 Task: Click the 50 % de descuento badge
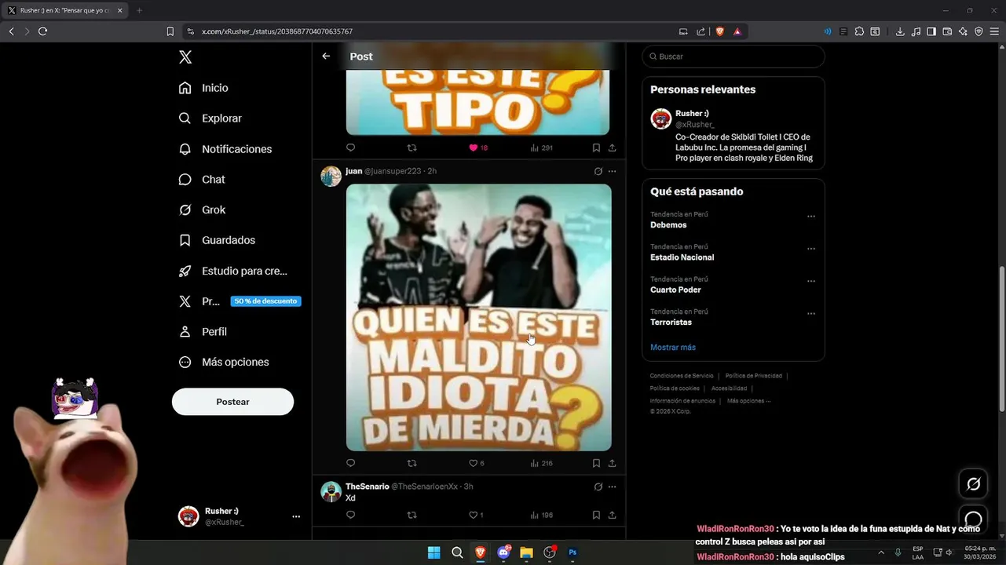click(265, 301)
